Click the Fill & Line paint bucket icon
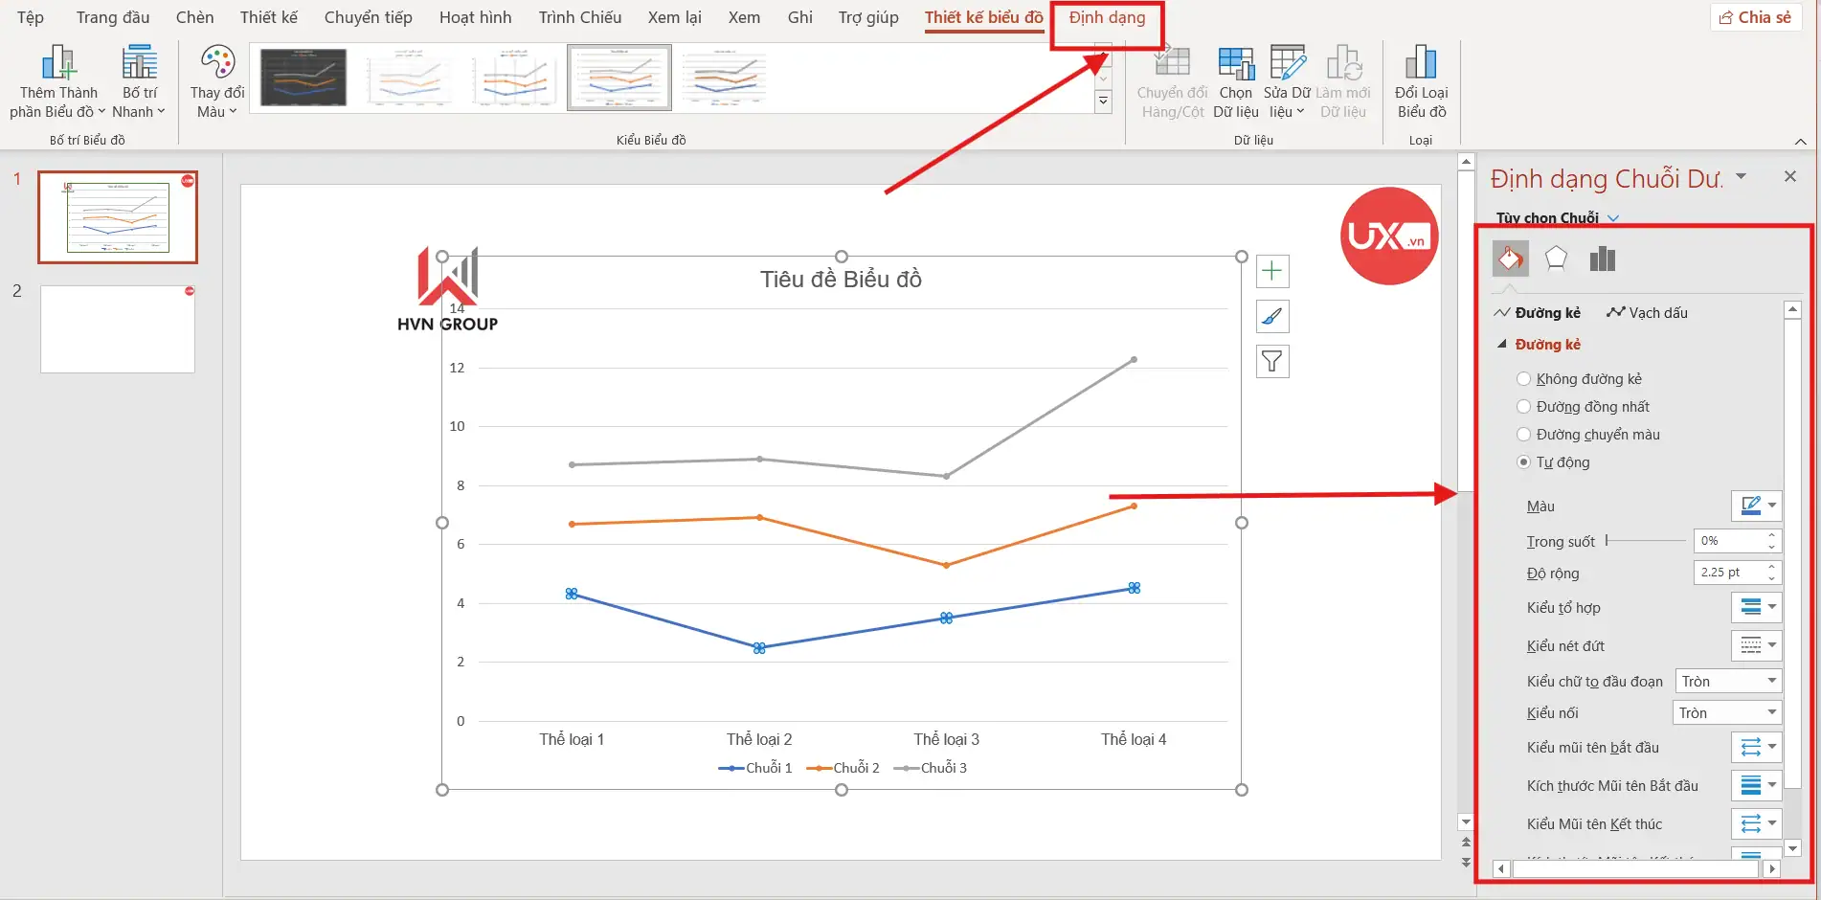This screenshot has height=900, width=1821. [x=1510, y=259]
